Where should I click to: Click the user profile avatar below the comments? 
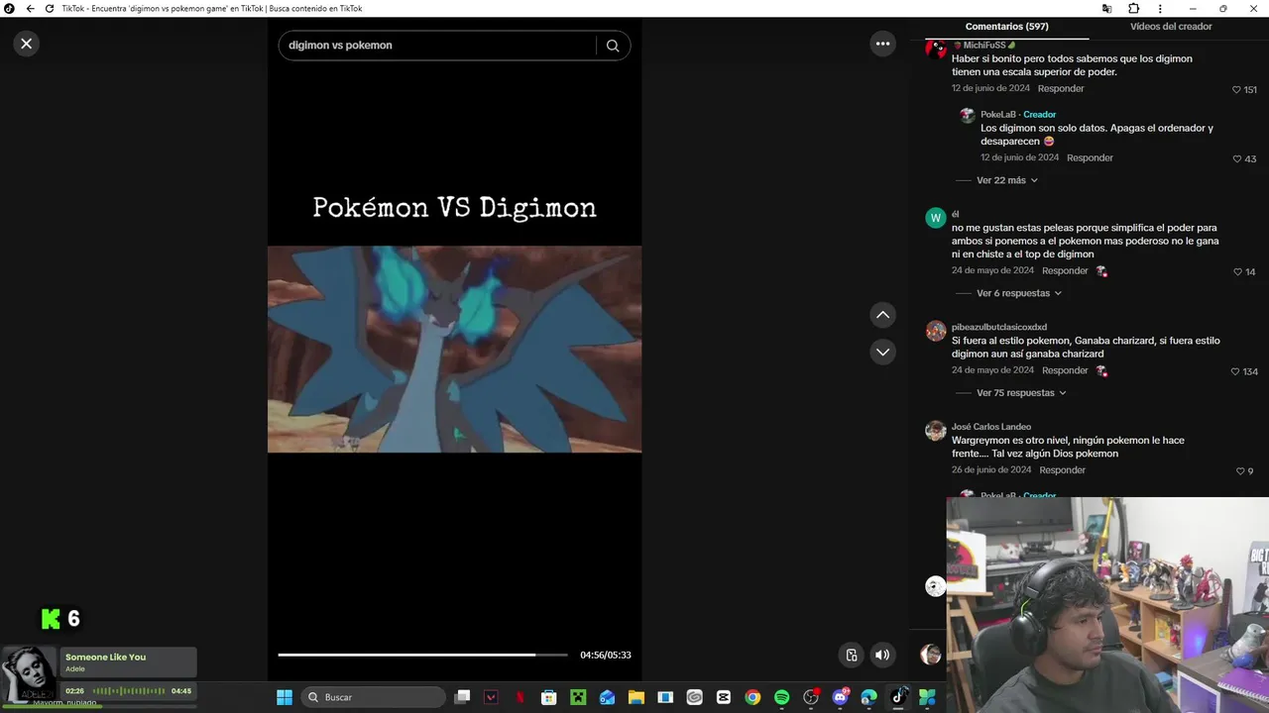click(930, 655)
